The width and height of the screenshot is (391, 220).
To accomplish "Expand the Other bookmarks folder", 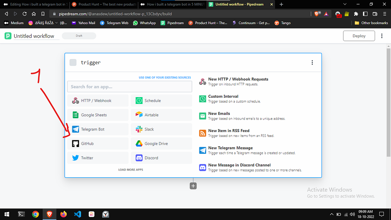I will [x=371, y=23].
